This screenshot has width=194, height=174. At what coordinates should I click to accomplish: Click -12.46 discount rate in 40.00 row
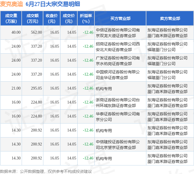[88, 33]
